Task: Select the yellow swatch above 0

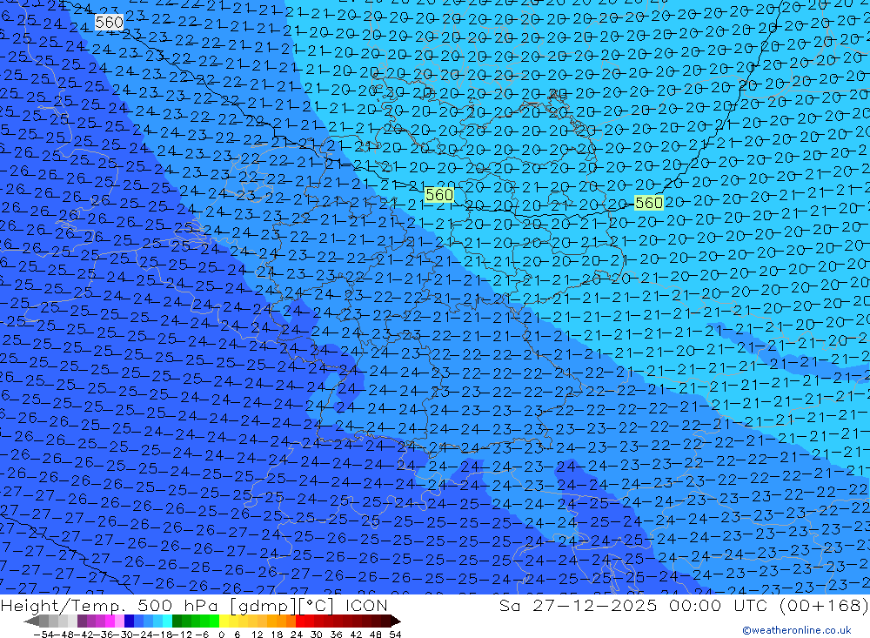Action: coord(224,621)
